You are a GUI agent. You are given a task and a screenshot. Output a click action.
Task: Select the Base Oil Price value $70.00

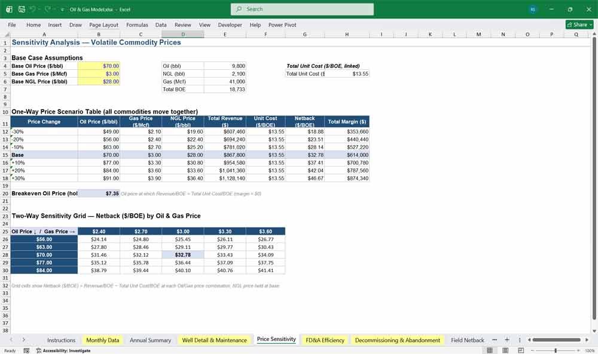99,66
